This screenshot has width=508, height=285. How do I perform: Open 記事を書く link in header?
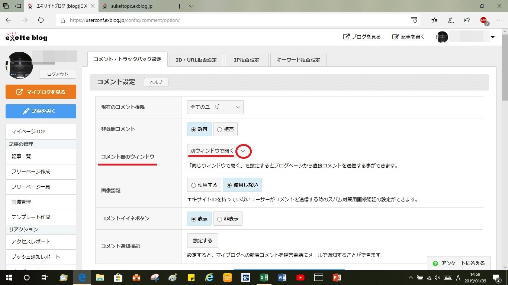(409, 37)
